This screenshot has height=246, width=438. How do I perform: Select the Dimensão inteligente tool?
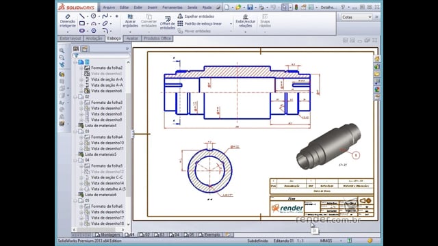coord(68,21)
